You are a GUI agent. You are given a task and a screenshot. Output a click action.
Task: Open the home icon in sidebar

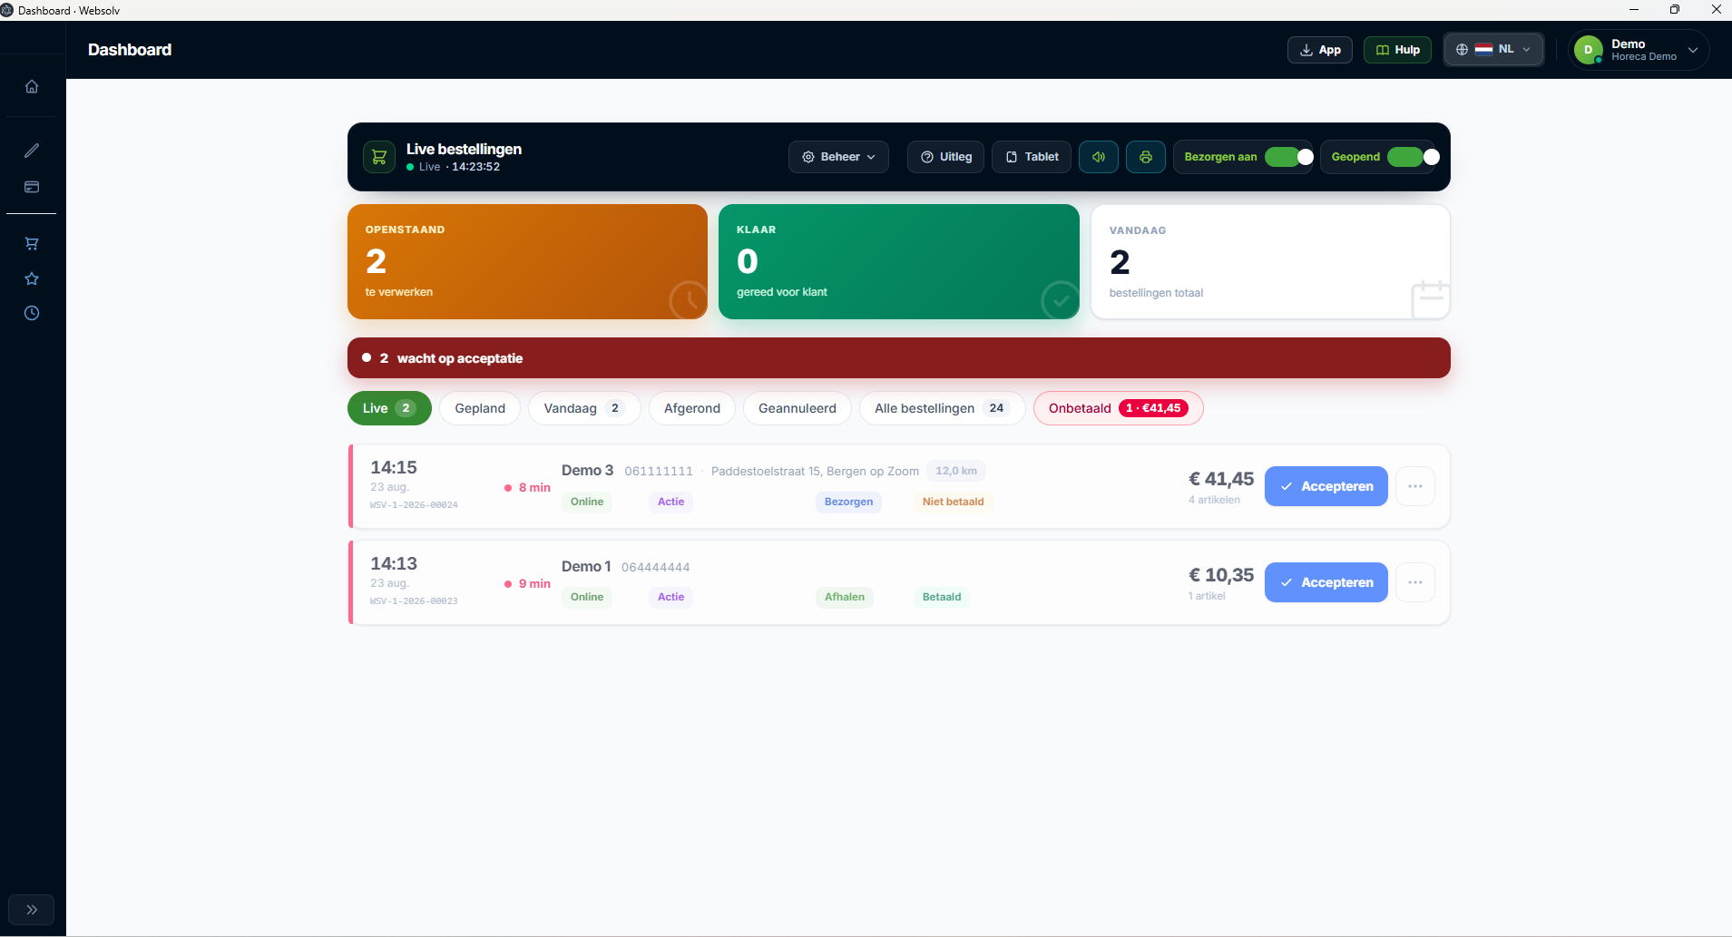tap(32, 86)
